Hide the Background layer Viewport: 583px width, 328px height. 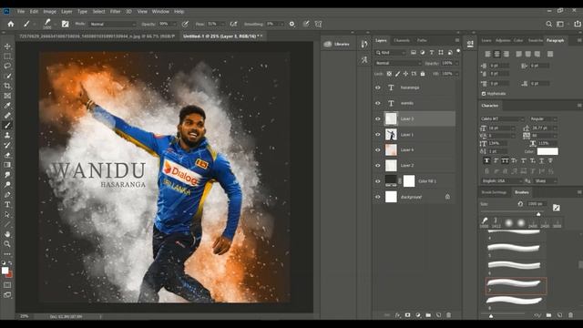pyautogui.click(x=378, y=197)
